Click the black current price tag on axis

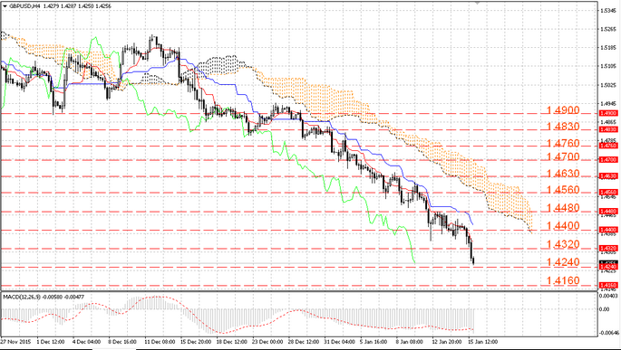point(608,262)
